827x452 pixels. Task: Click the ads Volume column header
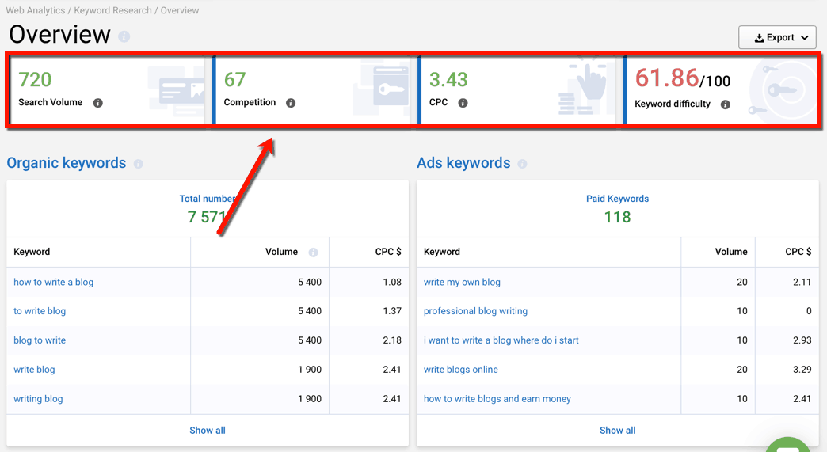731,252
